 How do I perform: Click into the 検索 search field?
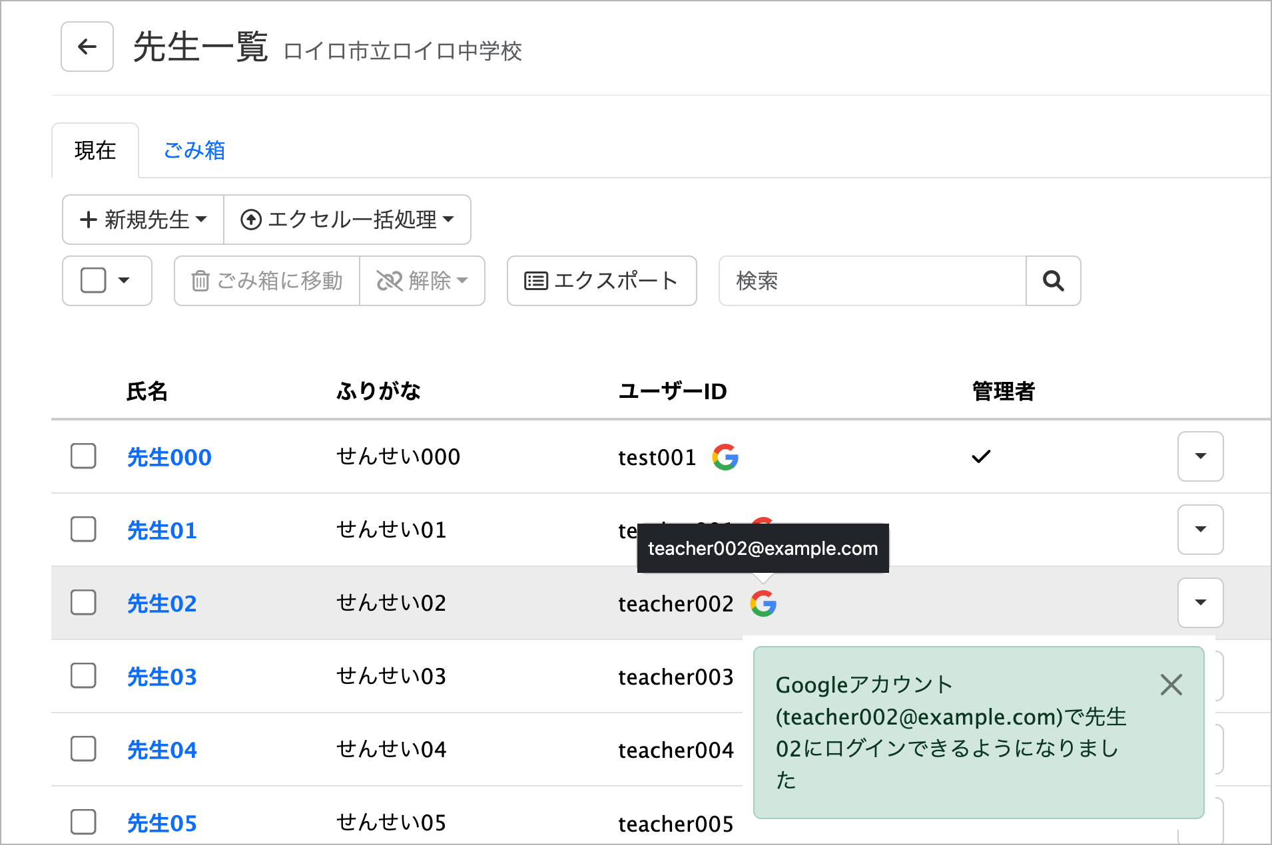(x=872, y=281)
